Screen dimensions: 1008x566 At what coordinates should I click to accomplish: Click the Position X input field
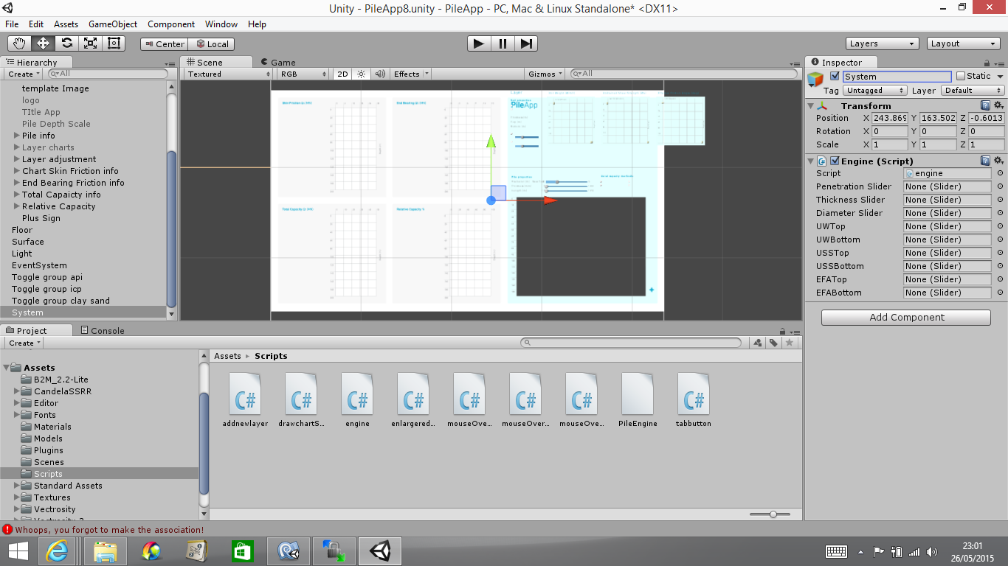890,118
